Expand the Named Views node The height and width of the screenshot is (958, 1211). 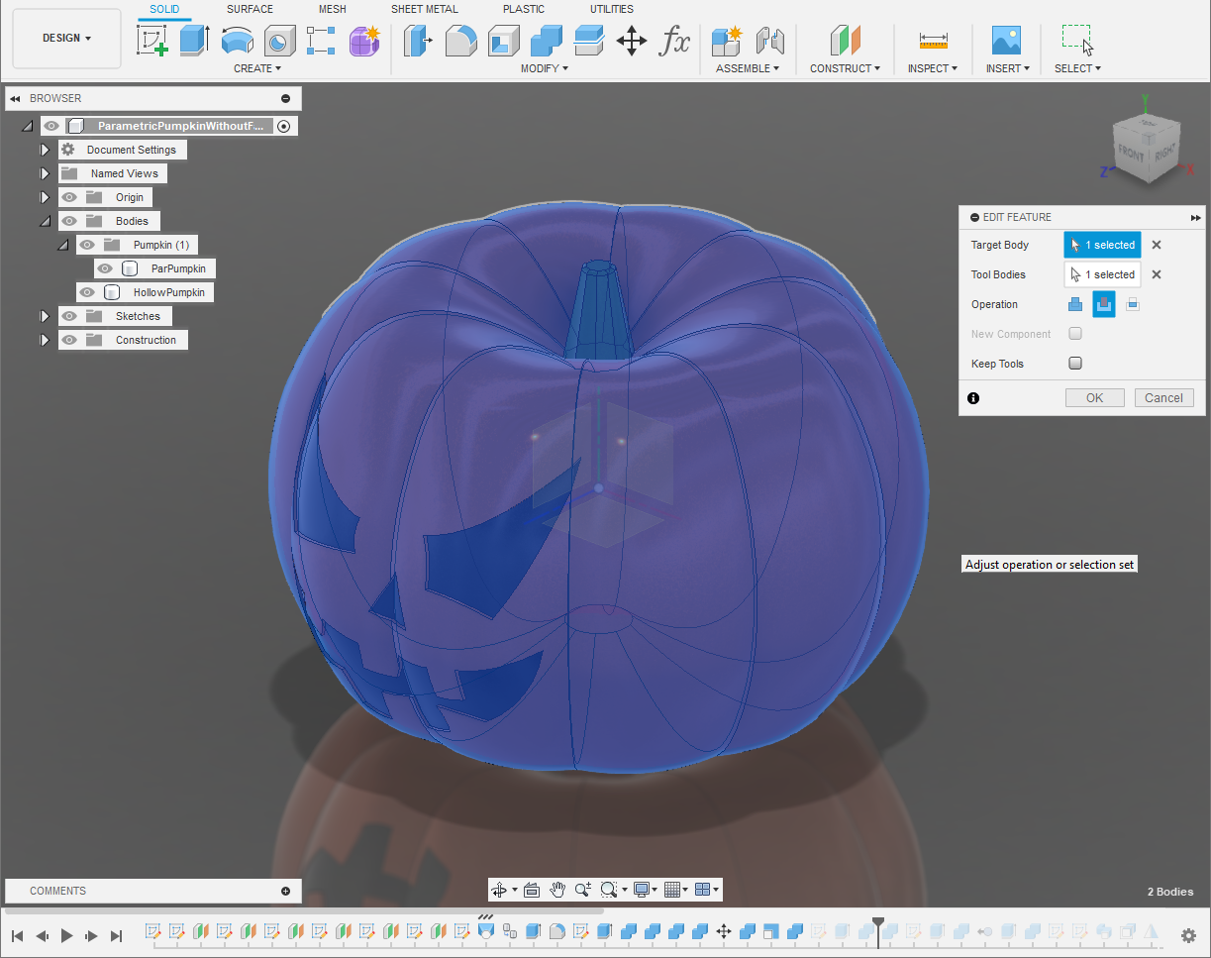coord(45,173)
